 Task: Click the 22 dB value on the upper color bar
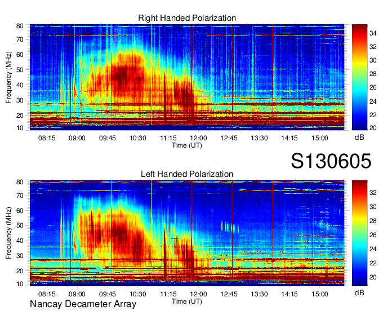373,114
